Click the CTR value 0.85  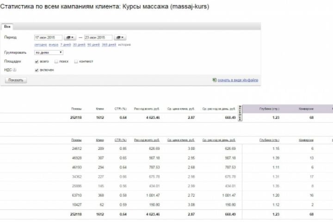click(x=123, y=148)
